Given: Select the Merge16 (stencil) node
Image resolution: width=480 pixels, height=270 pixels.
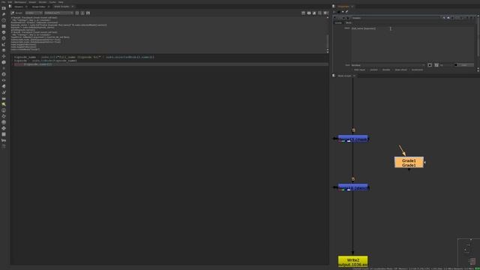Looking at the screenshot, I should 353,187.
